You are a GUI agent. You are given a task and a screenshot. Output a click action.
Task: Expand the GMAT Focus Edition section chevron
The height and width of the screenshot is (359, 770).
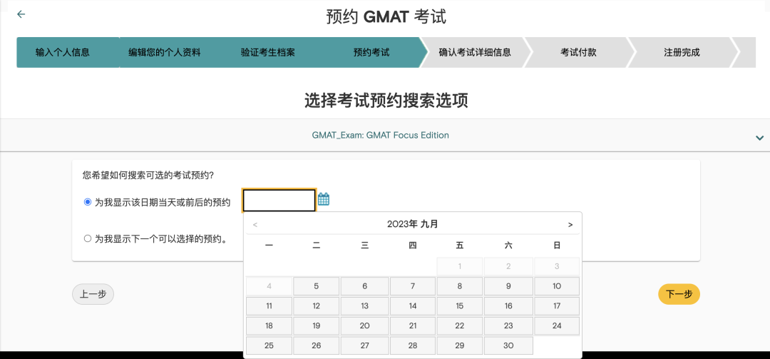pyautogui.click(x=759, y=138)
